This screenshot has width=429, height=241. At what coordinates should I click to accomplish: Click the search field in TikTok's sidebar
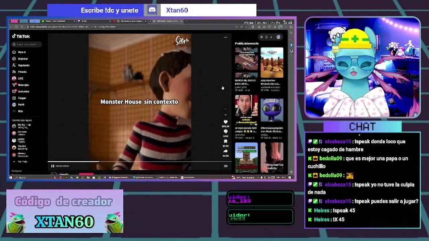pyautogui.click(x=27, y=44)
